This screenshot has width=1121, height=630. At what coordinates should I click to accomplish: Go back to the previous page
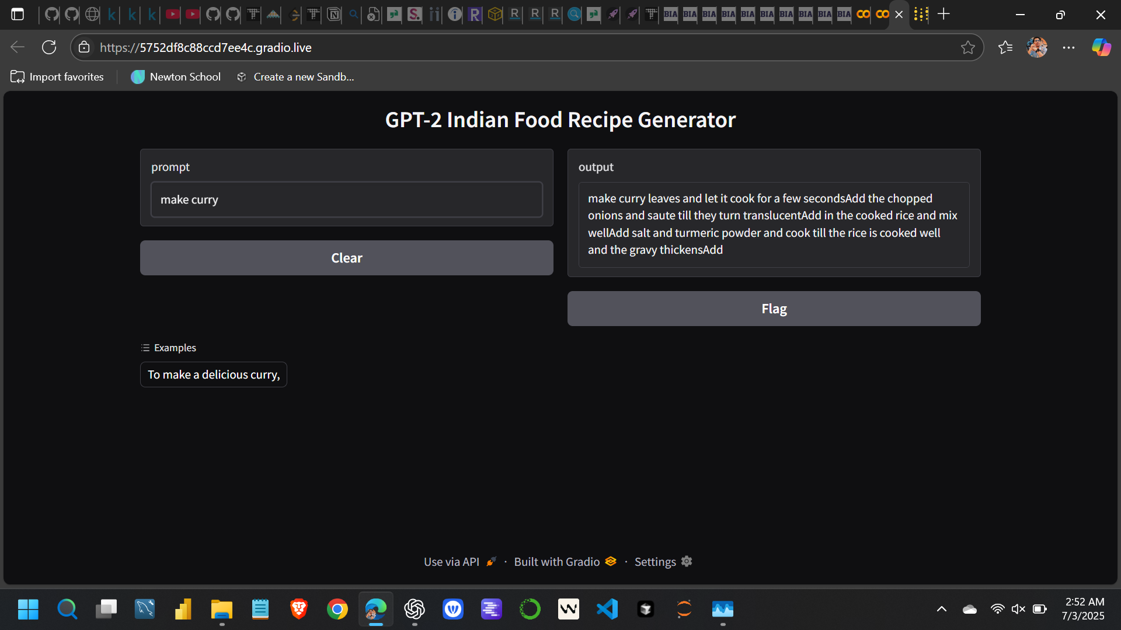pos(17,47)
